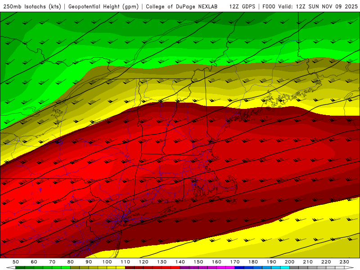Click the '180' color bar label

tap(253, 262)
